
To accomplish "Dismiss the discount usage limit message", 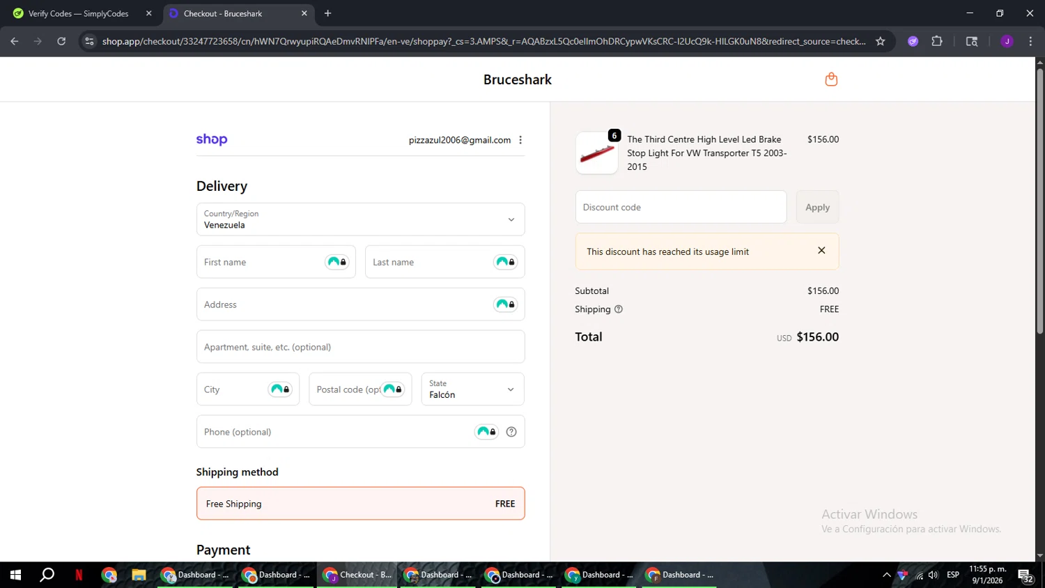I will click(821, 251).
